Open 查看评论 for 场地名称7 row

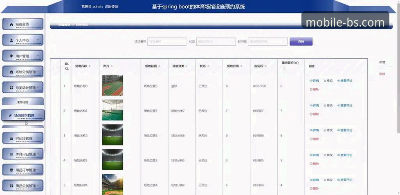(x=345, y=105)
